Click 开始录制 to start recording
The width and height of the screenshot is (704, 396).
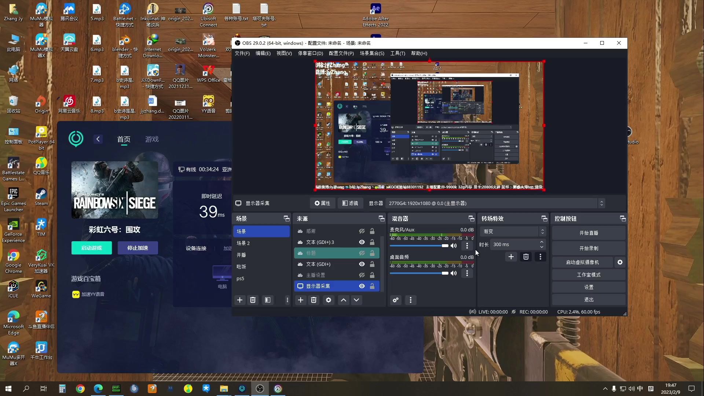pyautogui.click(x=588, y=248)
